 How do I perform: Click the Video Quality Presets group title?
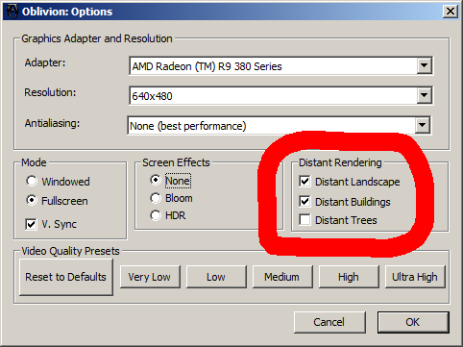pos(70,251)
